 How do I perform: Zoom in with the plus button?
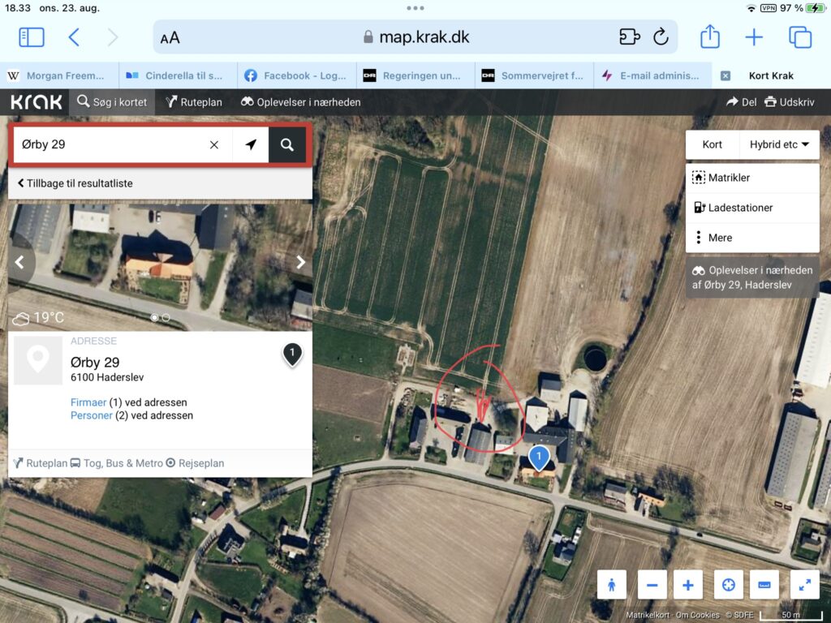pyautogui.click(x=687, y=584)
